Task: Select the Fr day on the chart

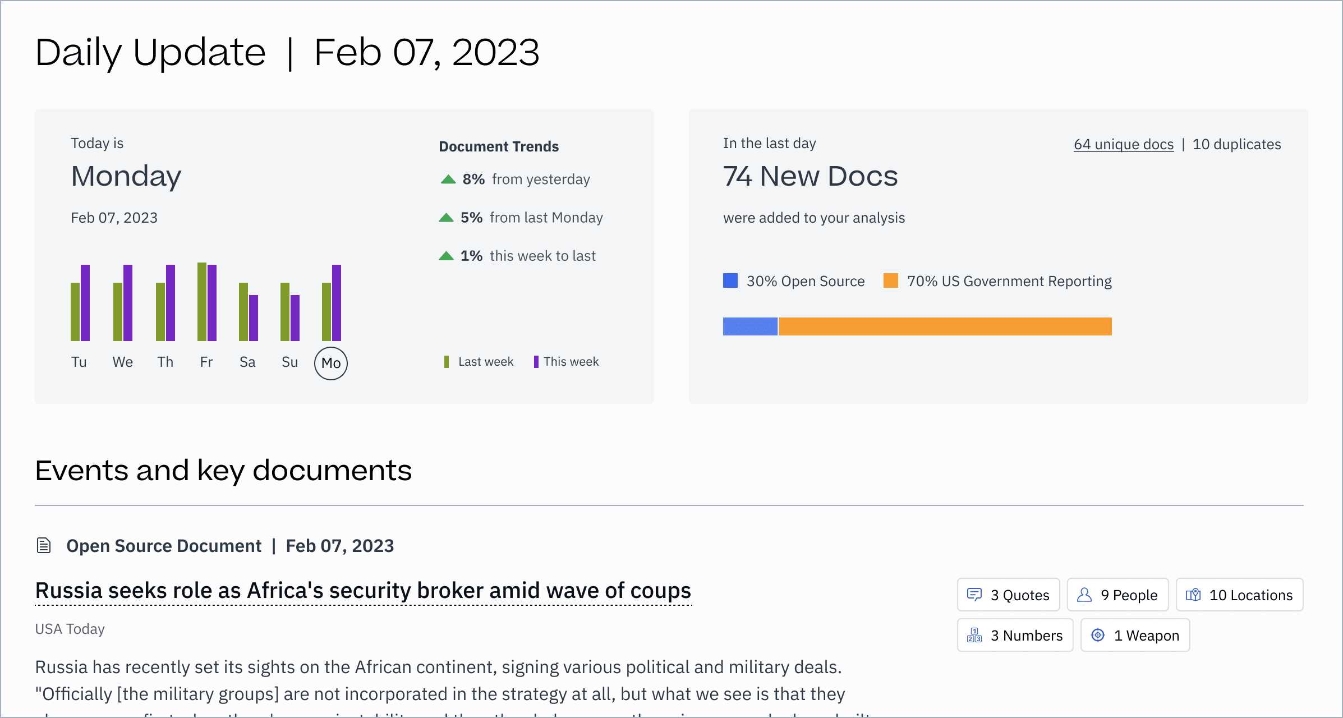Action: pyautogui.click(x=206, y=362)
